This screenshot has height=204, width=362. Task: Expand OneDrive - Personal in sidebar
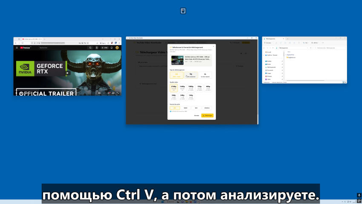[x=264, y=55]
